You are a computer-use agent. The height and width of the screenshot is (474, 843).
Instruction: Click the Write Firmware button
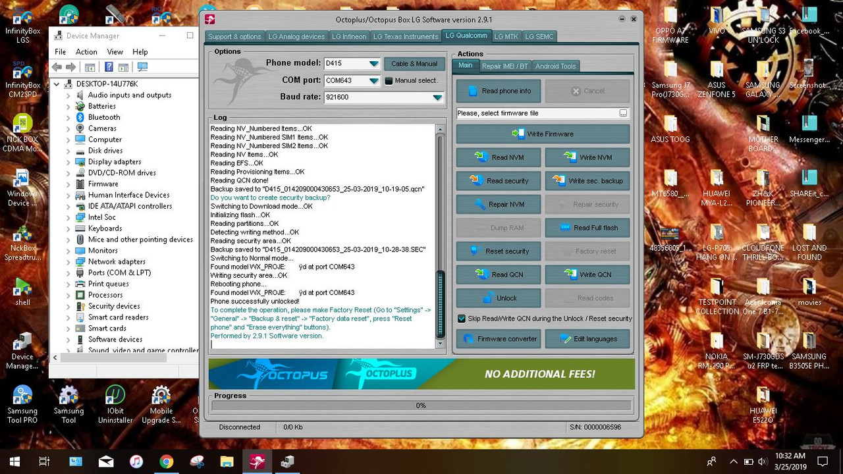tap(543, 134)
